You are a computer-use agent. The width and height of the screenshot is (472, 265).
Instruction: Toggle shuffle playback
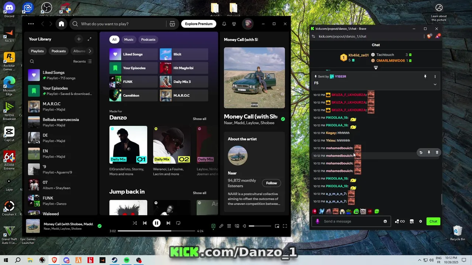[x=135, y=223]
